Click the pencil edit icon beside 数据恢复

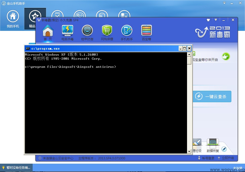(224, 149)
